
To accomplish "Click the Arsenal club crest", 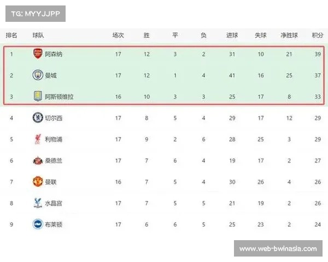I will 38,55.
